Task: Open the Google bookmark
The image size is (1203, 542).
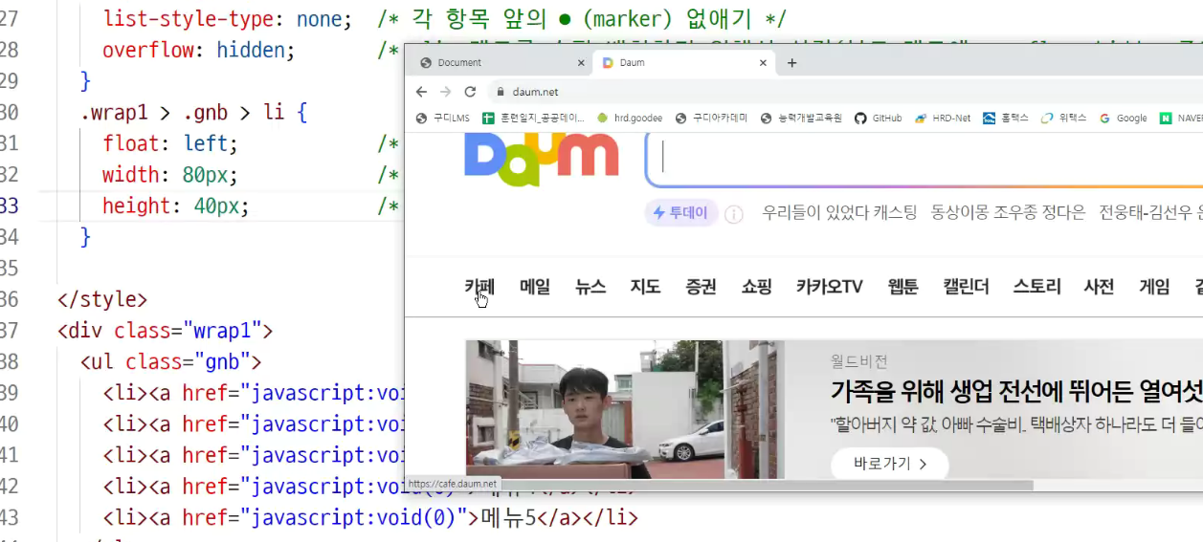Action: tap(1123, 119)
